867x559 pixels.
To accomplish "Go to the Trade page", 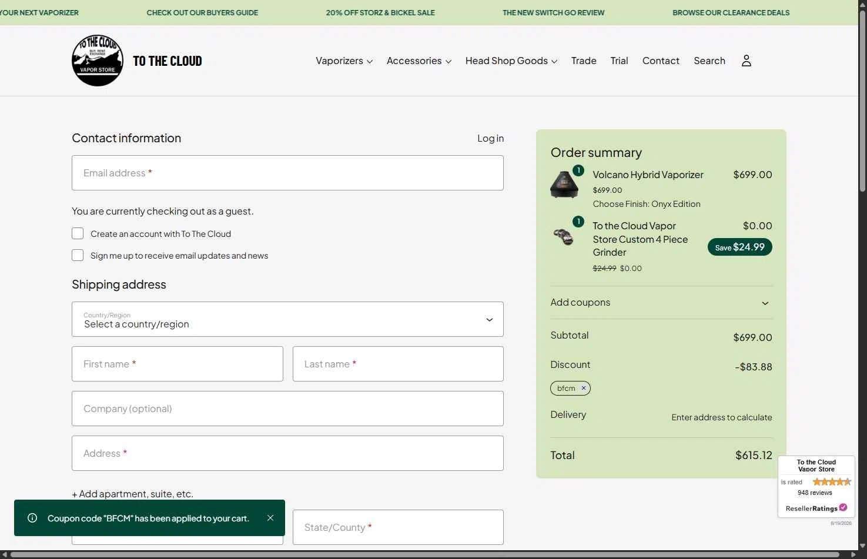I will 584,61.
